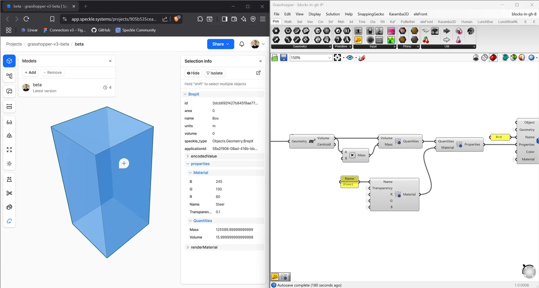Viewport: 539px width, 288px height.
Task: Open the Models panel cube icon in Speckle sidebar
Action: pos(9,61)
